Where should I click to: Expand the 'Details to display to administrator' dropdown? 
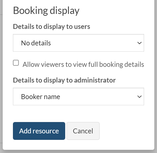point(78,96)
